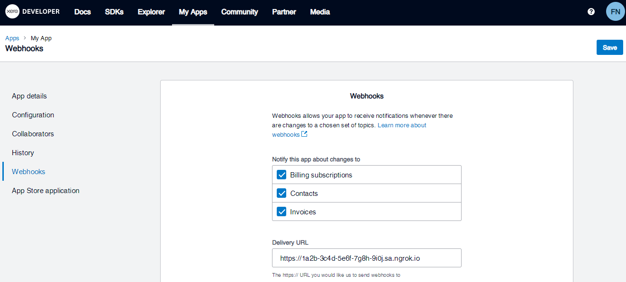Click the FN profile avatar
This screenshot has width=626, height=282.
pyautogui.click(x=615, y=11)
